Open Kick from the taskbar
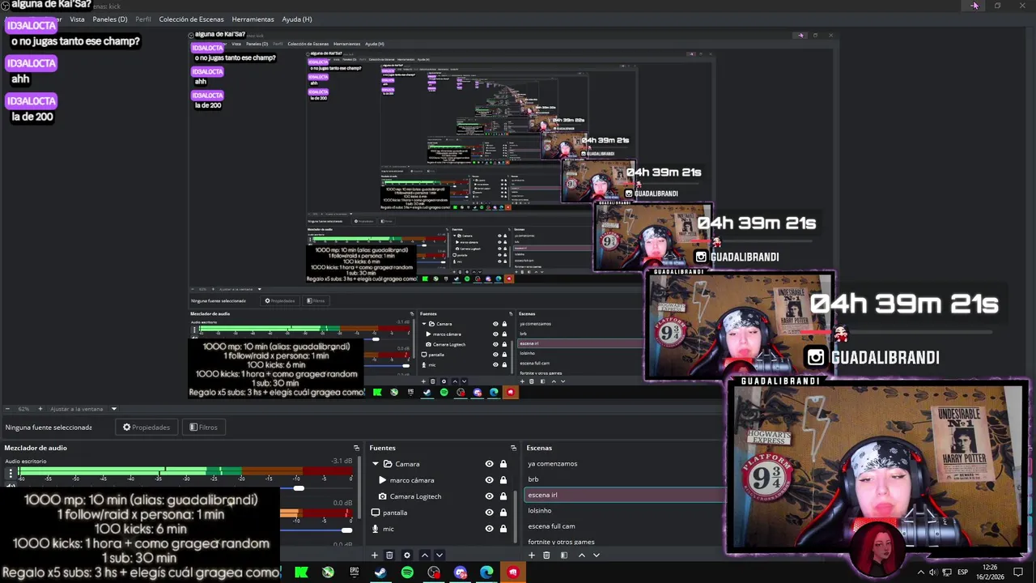The width and height of the screenshot is (1036, 583). click(x=301, y=572)
